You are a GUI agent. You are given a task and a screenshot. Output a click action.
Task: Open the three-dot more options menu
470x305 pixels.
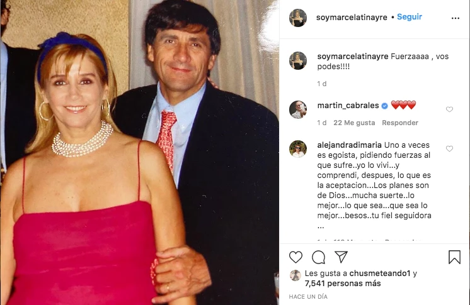[456, 18]
